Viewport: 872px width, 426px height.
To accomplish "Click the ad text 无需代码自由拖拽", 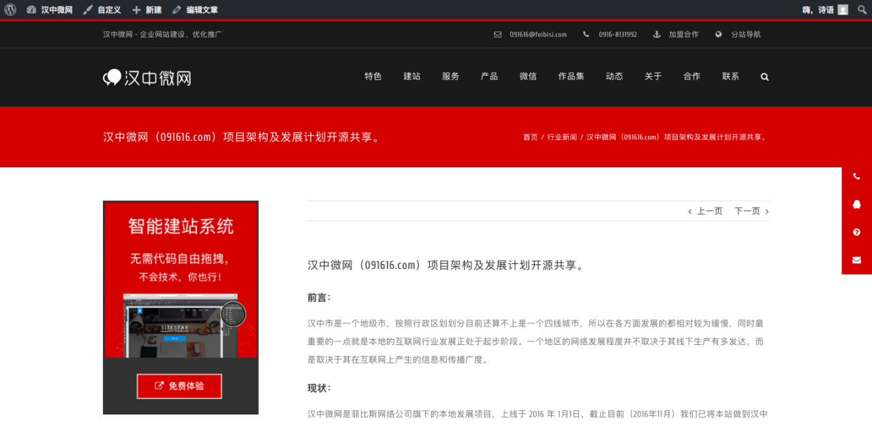I will coord(180,259).
